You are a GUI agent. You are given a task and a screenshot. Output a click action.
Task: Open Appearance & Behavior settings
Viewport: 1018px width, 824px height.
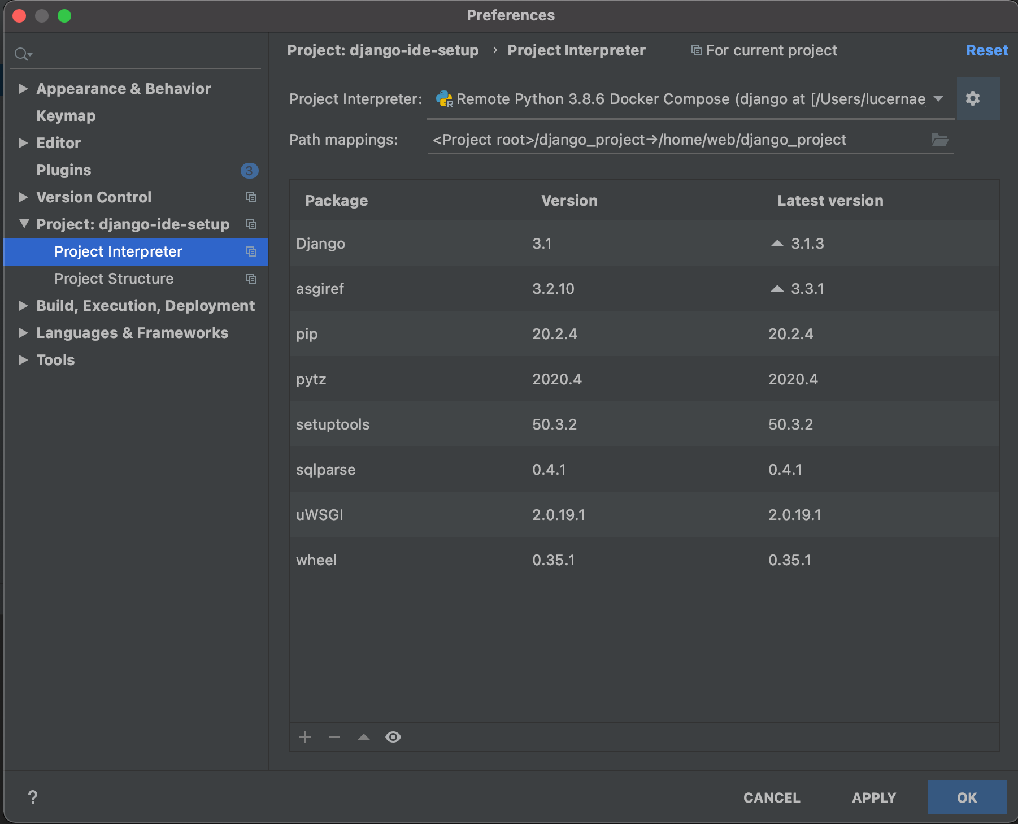click(x=124, y=89)
